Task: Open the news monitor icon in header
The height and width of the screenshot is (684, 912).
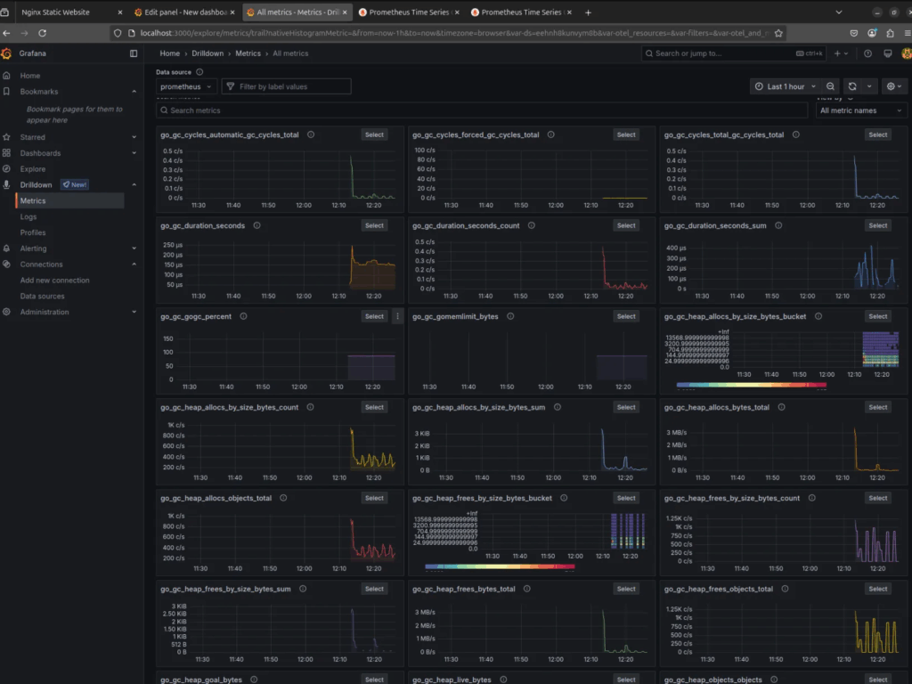Action: pos(888,53)
